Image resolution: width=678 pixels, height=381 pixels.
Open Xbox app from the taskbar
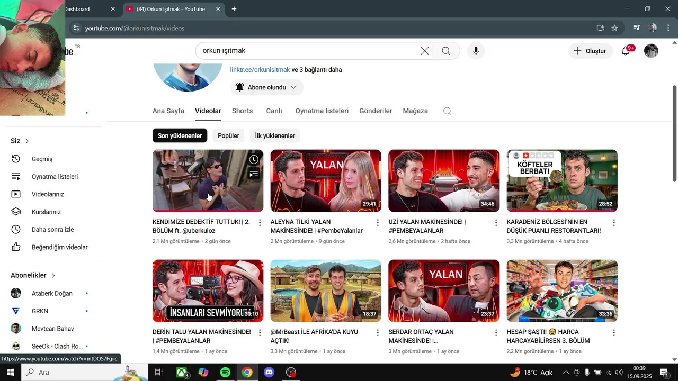182,373
